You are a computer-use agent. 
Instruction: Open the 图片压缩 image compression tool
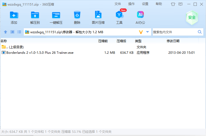tap(98, 14)
